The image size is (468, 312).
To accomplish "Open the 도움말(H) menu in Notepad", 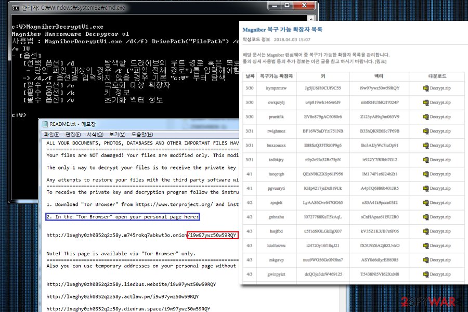I will click(x=142, y=134).
